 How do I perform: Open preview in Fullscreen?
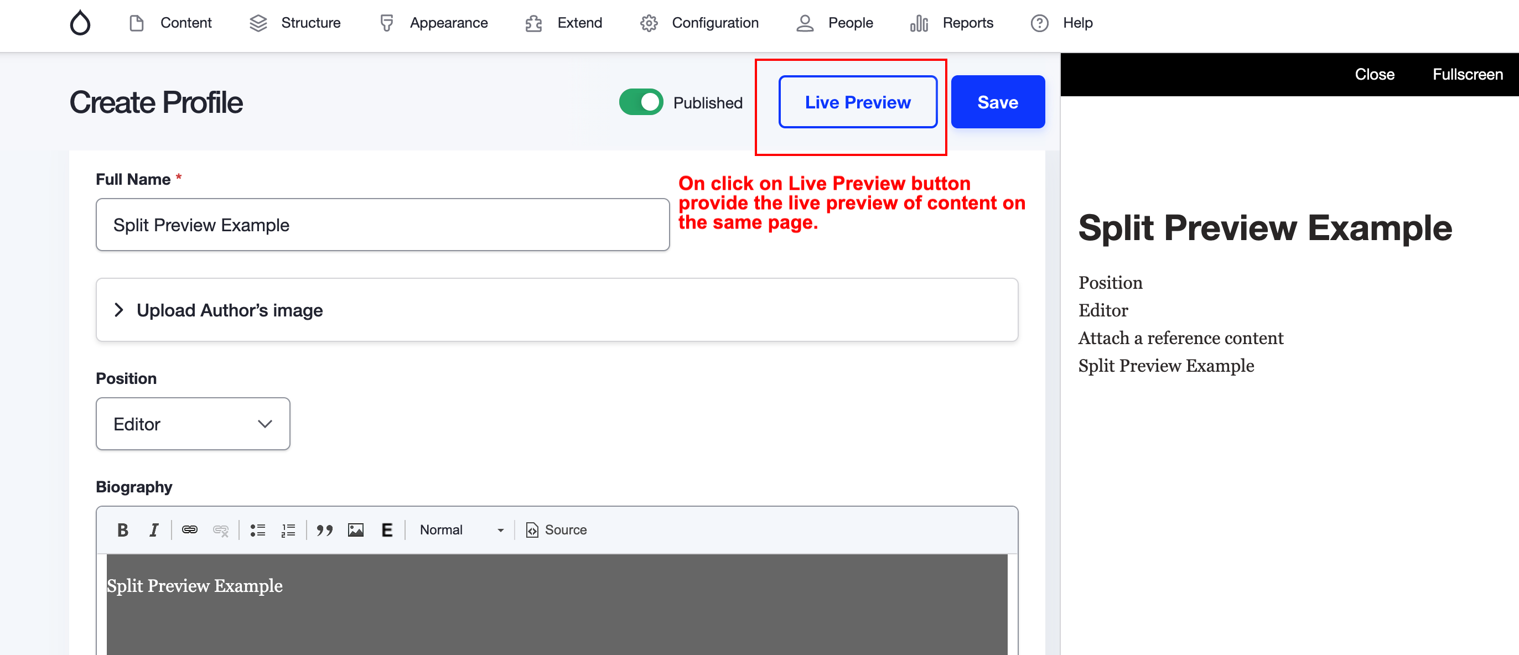click(x=1467, y=74)
